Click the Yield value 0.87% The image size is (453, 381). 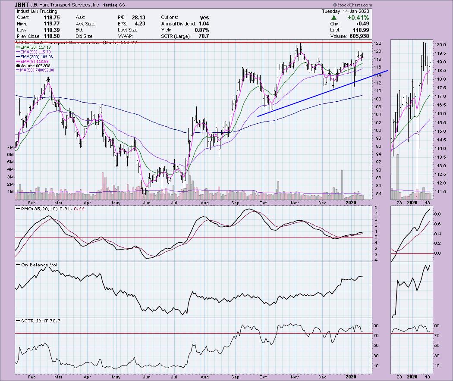pyautogui.click(x=201, y=30)
